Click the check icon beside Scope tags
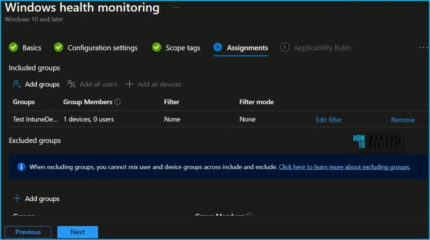Viewport: 430px width, 240px height. click(157, 47)
